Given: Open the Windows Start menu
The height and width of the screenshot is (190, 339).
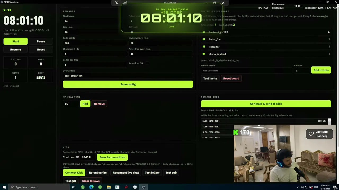Looking at the screenshot, I should (4, 187).
